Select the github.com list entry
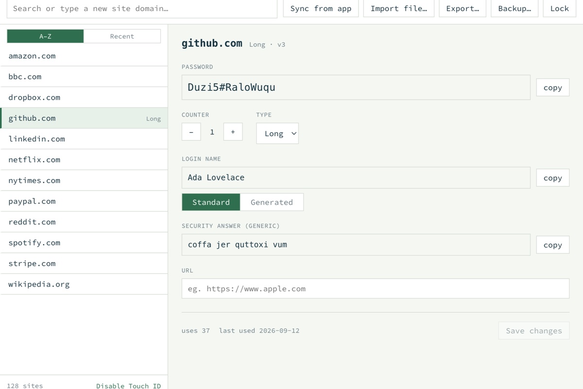The image size is (583, 389). pos(84,118)
